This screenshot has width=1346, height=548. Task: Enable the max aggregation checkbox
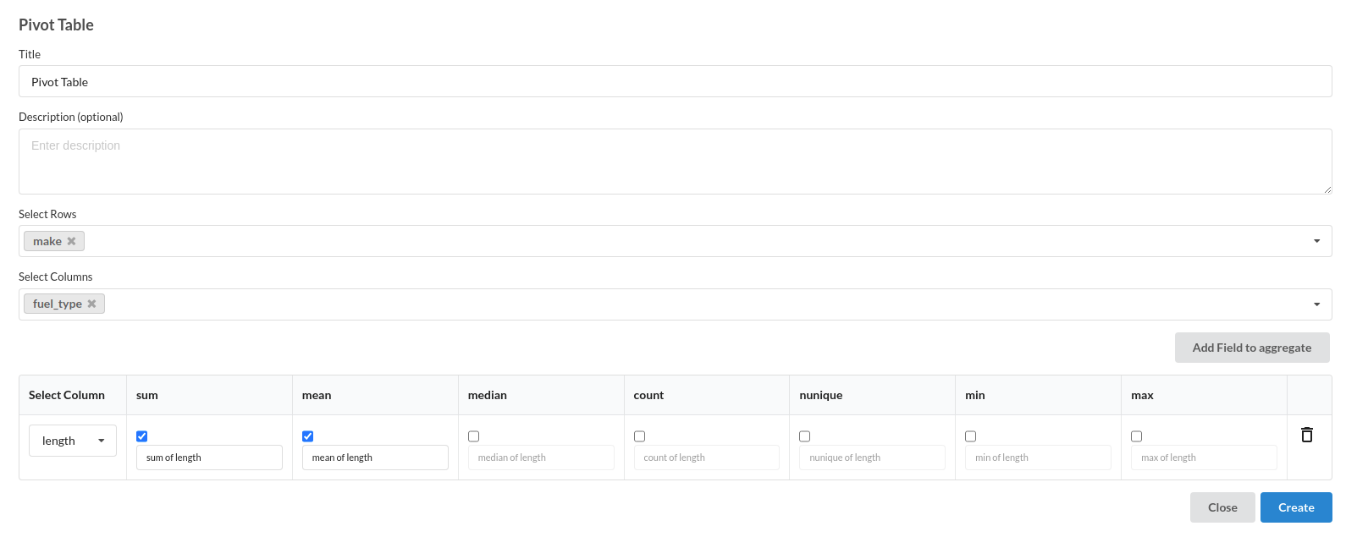pyautogui.click(x=1136, y=436)
